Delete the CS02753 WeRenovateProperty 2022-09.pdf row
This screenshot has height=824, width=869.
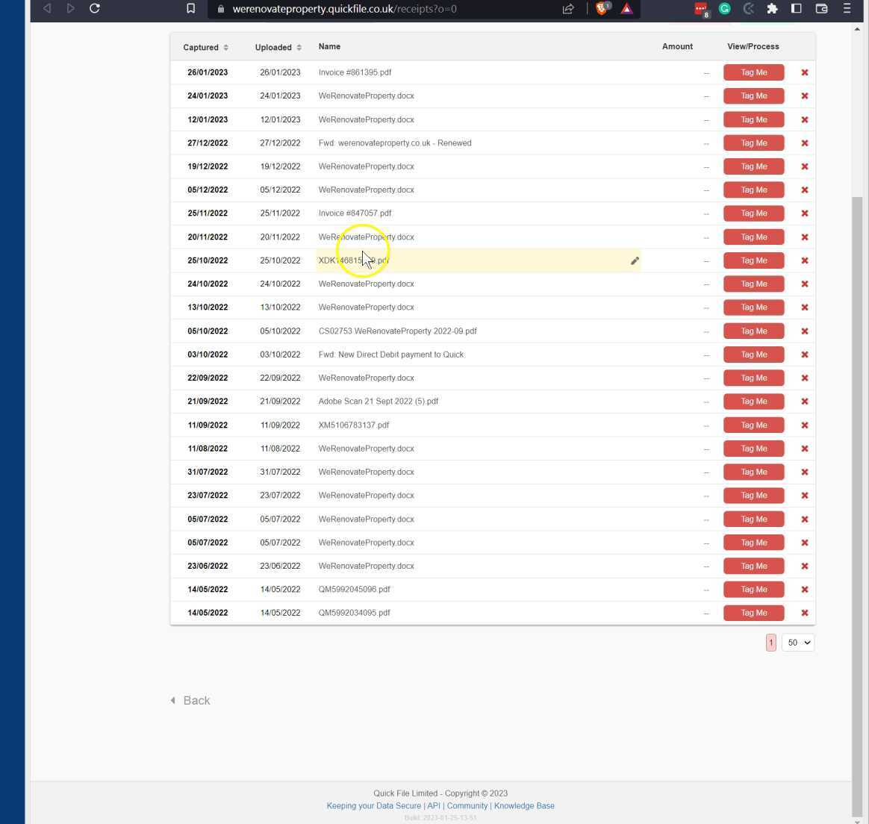pyautogui.click(x=805, y=331)
